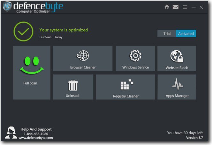Click the support agent avatar icon

tap(11, 133)
